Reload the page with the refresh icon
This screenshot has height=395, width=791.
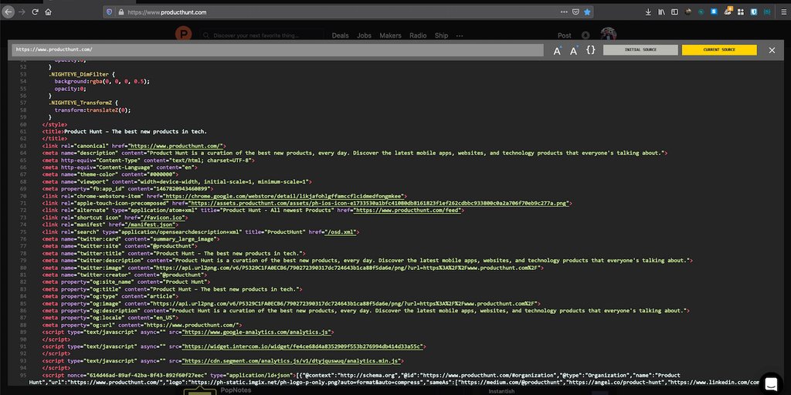(x=36, y=12)
